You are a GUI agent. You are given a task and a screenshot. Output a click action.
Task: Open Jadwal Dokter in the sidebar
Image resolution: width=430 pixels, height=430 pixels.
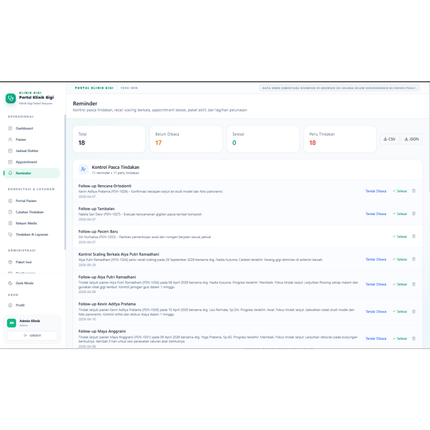tap(31, 151)
